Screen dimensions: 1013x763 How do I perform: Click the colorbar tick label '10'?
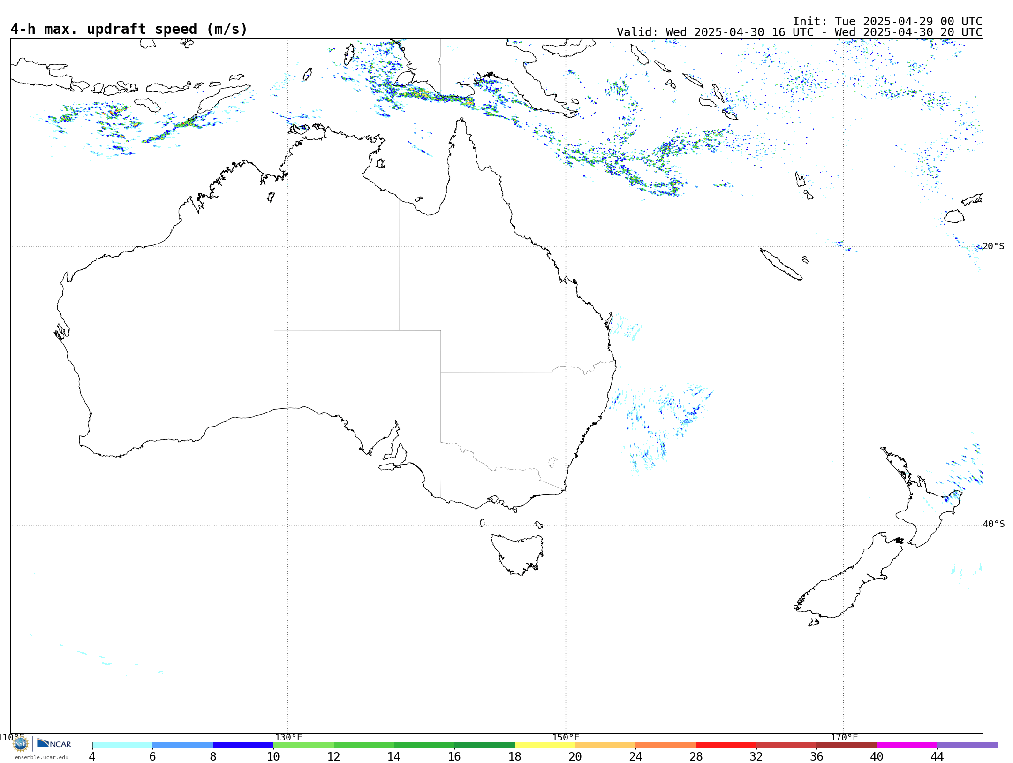273,756
